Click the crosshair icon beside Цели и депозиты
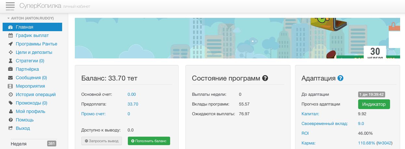Image resolution: width=405 pixels, height=149 pixels. [x=10, y=52]
